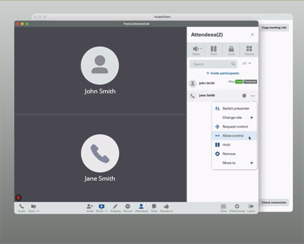This screenshot has height=244, width=304.
Task: Toggle the Video camera icon
Action: click(33, 206)
